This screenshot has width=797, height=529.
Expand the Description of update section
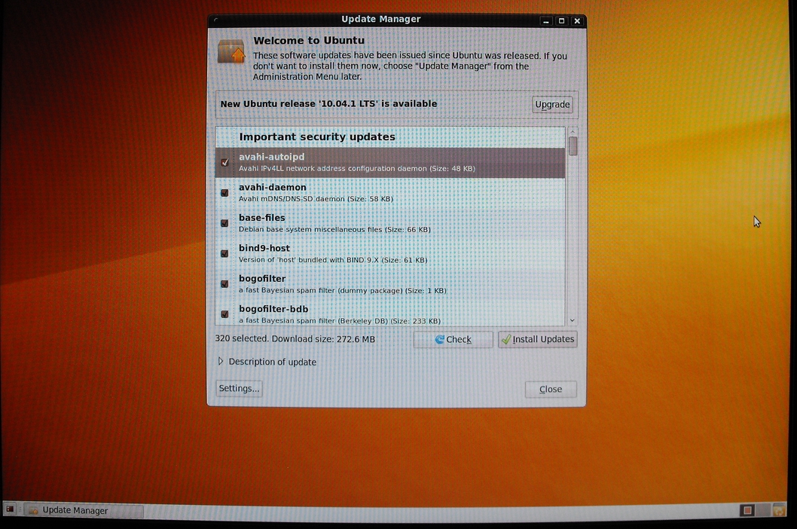[221, 362]
